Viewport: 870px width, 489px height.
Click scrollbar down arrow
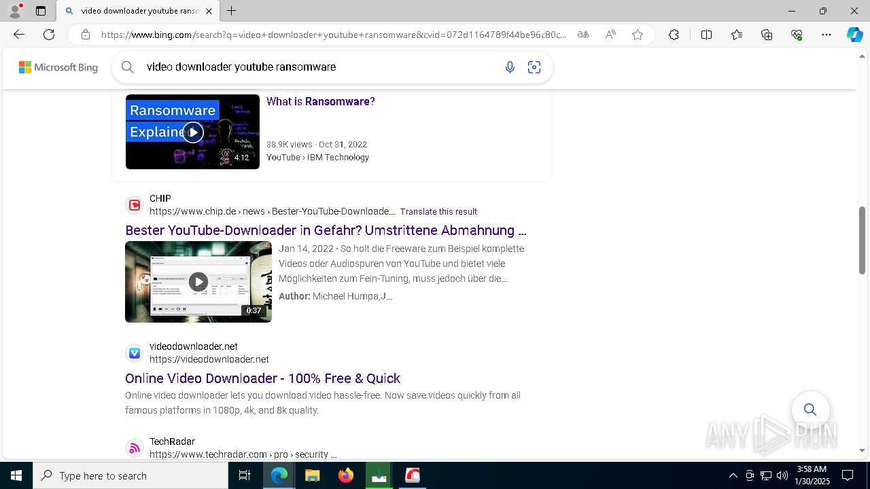click(x=862, y=451)
